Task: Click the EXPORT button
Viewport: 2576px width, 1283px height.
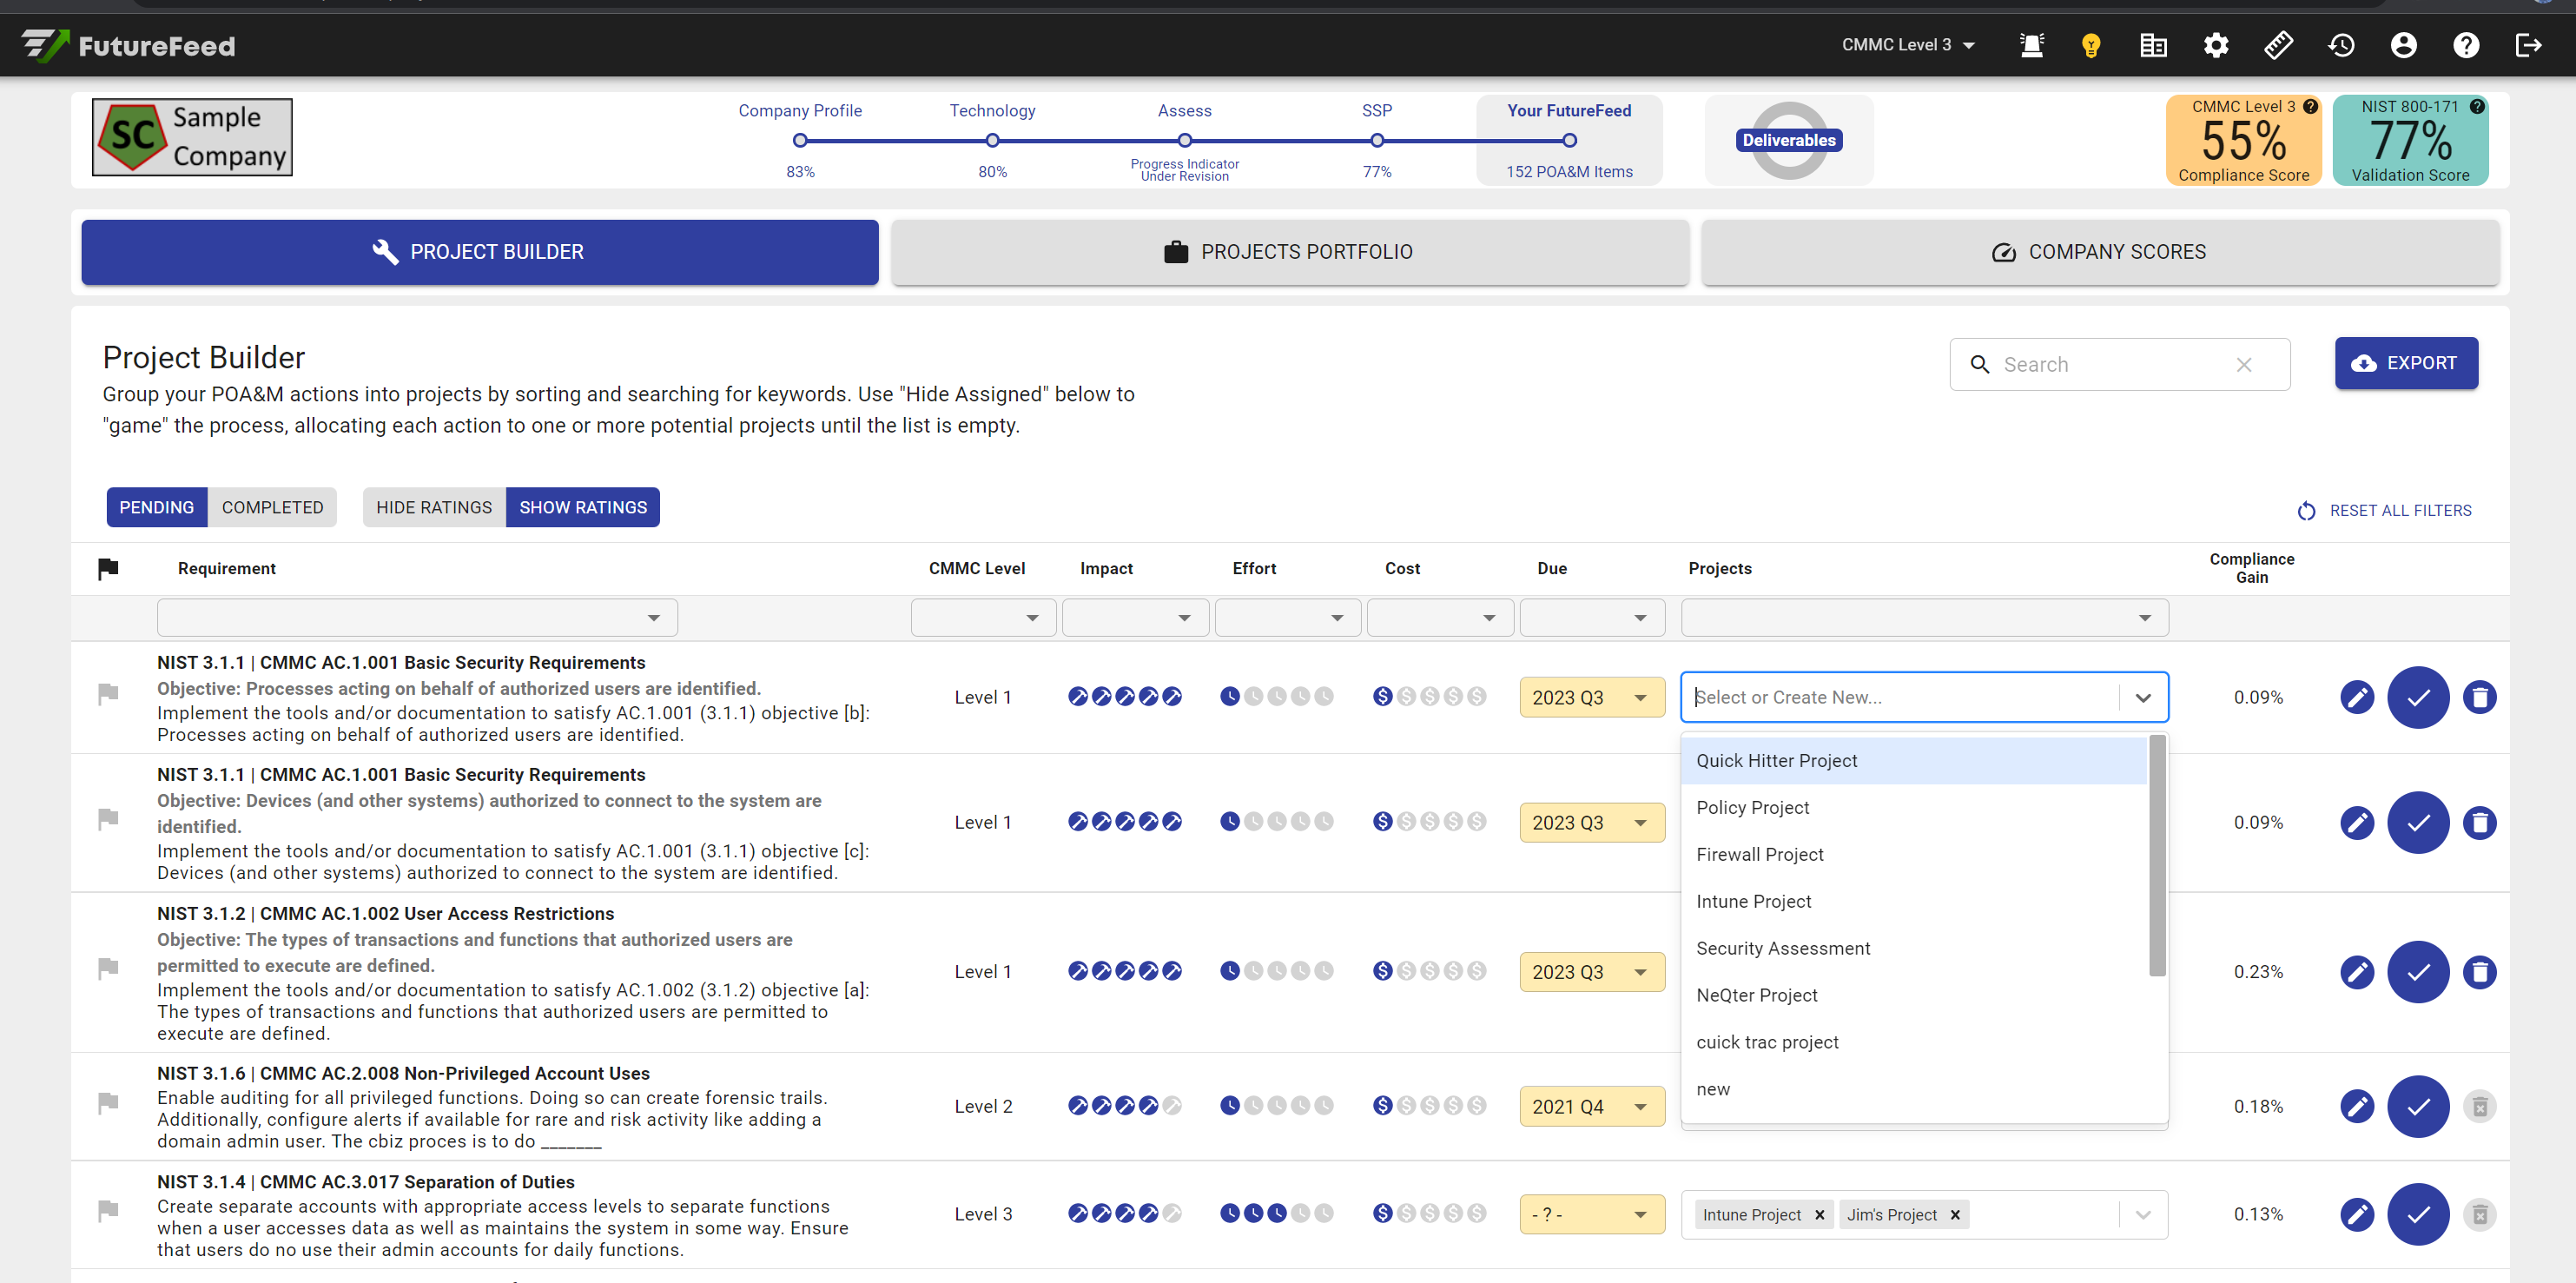Action: click(2405, 363)
